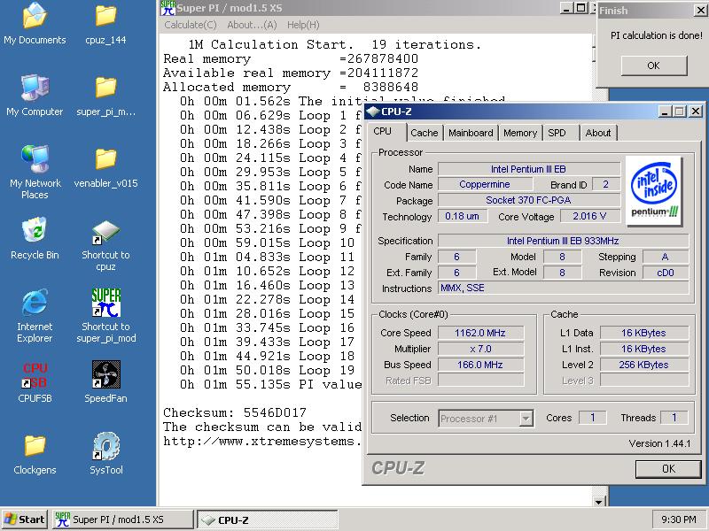The height and width of the screenshot is (531, 709).
Task: Activate CPU-Z taskbar button
Action: point(268,519)
